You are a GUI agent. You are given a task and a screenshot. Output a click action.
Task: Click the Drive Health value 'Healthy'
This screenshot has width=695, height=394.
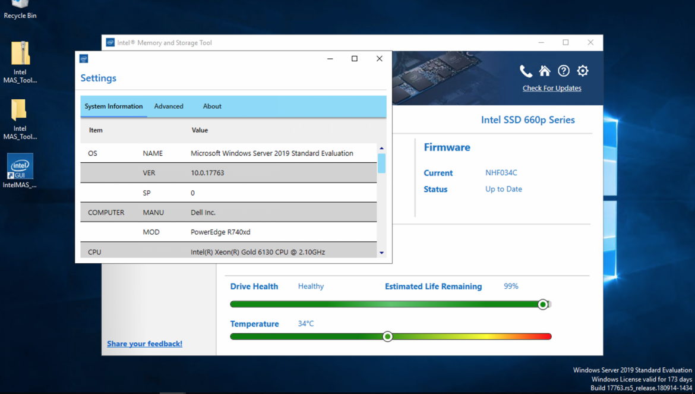coord(311,286)
